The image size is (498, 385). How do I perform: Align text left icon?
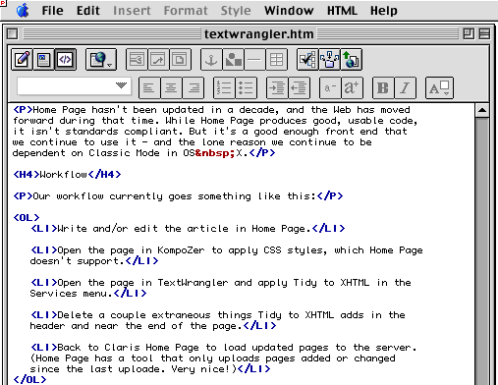pyautogui.click(x=149, y=87)
